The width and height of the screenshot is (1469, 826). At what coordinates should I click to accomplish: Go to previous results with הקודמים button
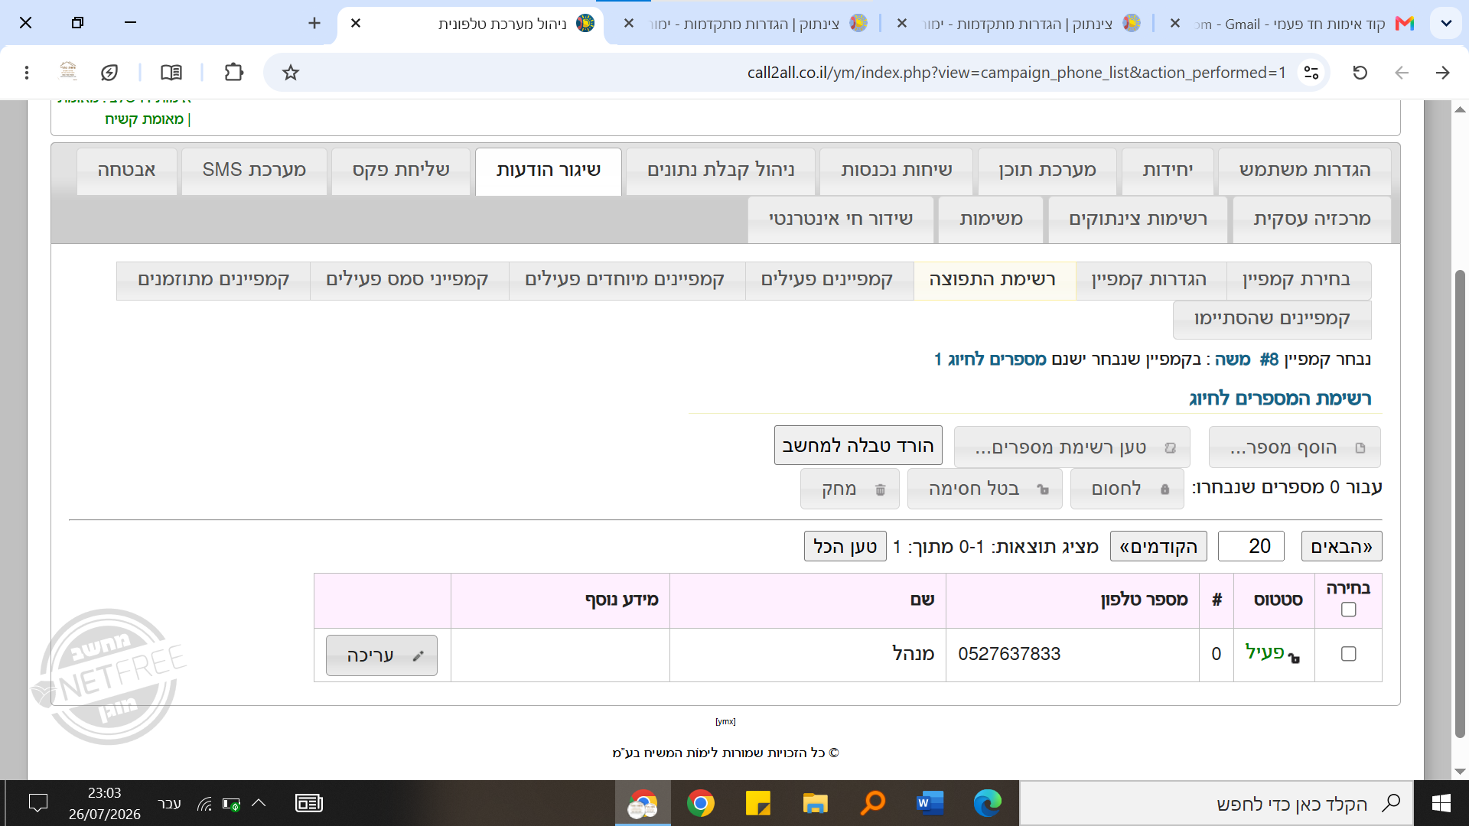point(1158,547)
